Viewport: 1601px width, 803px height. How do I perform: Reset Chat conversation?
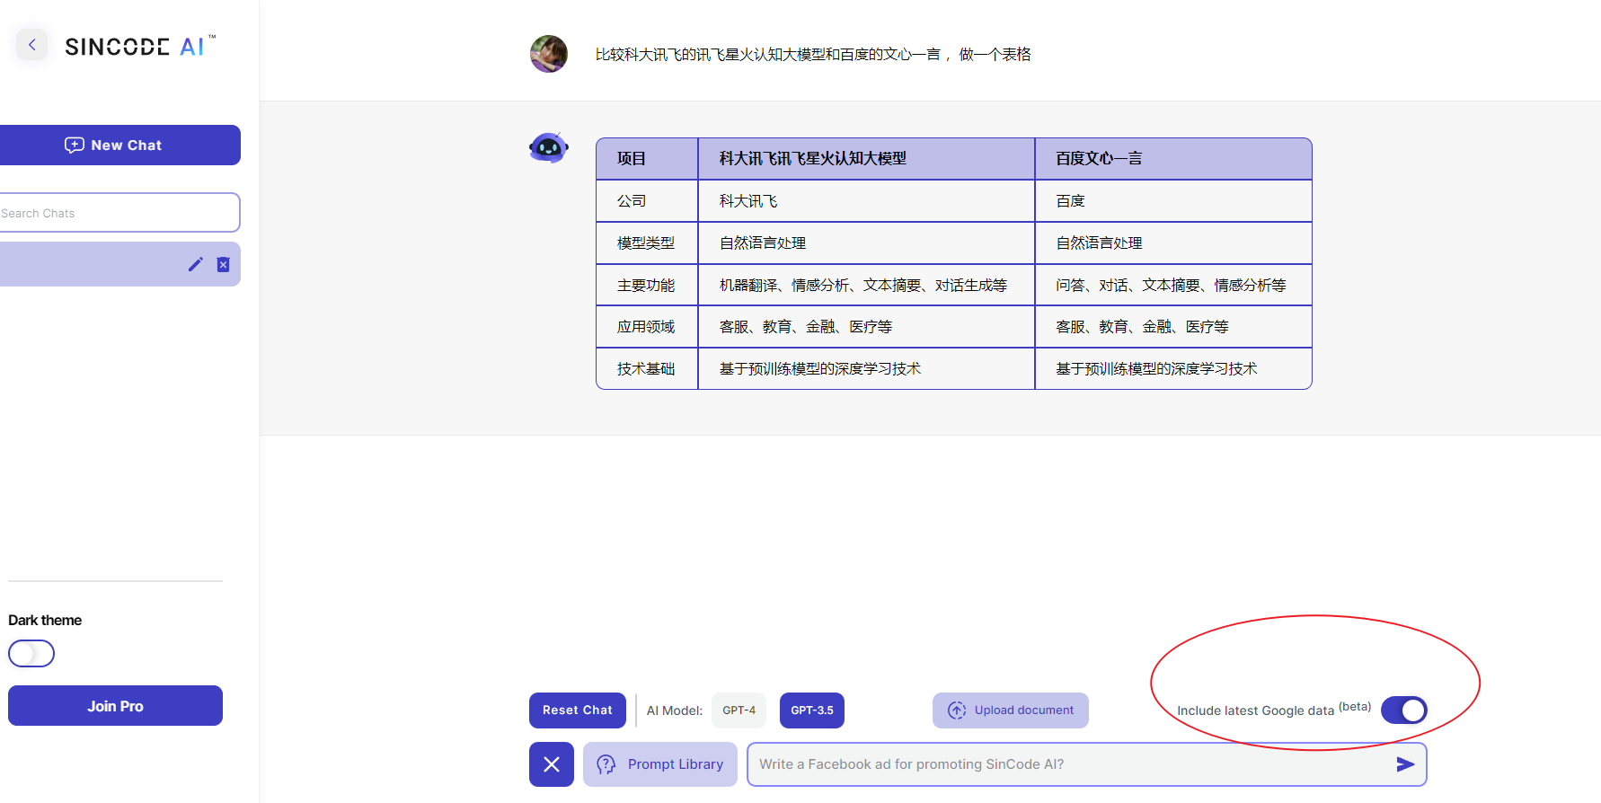click(578, 710)
